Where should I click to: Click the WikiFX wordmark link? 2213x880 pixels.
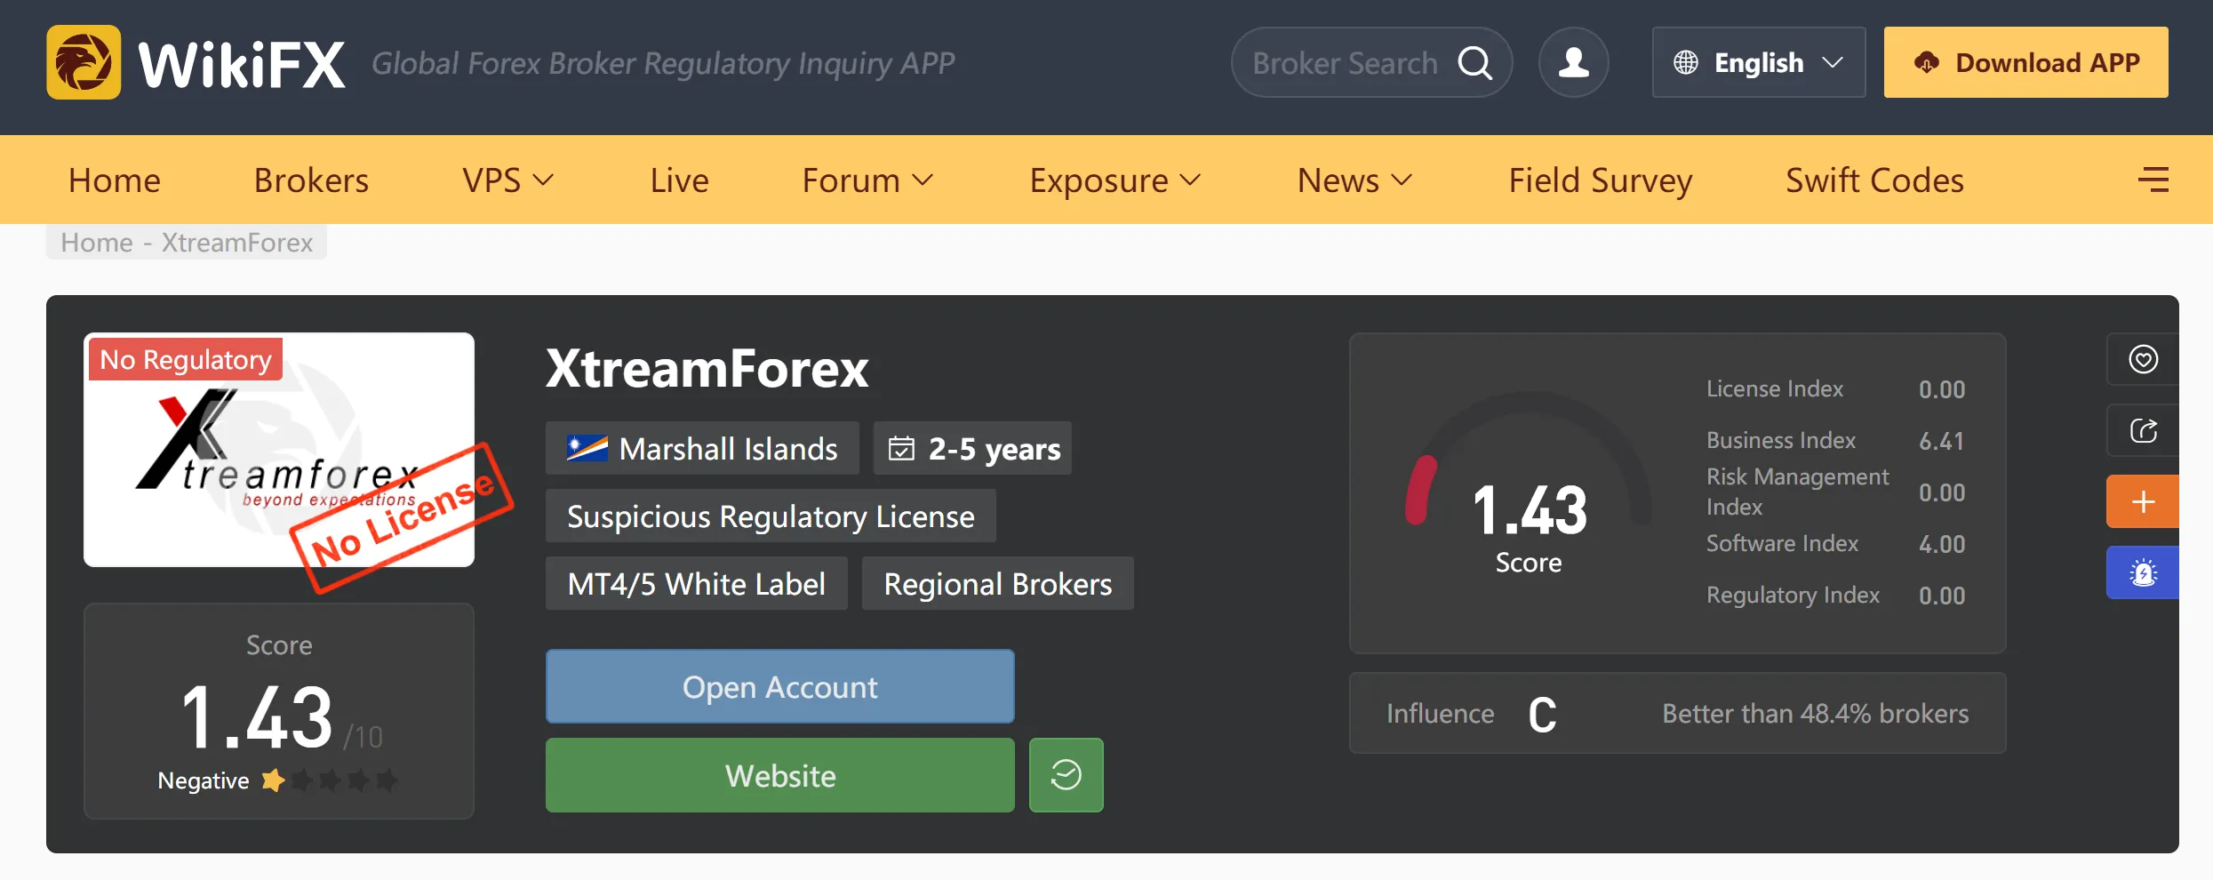tap(242, 63)
